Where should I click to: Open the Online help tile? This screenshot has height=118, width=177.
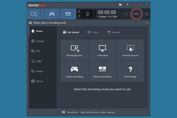130,71
